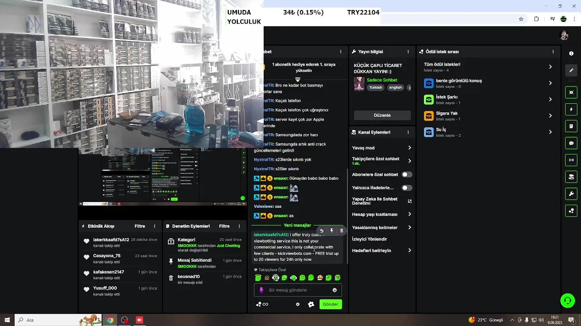Open Kanal Eylemleri three-dot menu
This screenshot has width=581, height=326.
(x=408, y=132)
